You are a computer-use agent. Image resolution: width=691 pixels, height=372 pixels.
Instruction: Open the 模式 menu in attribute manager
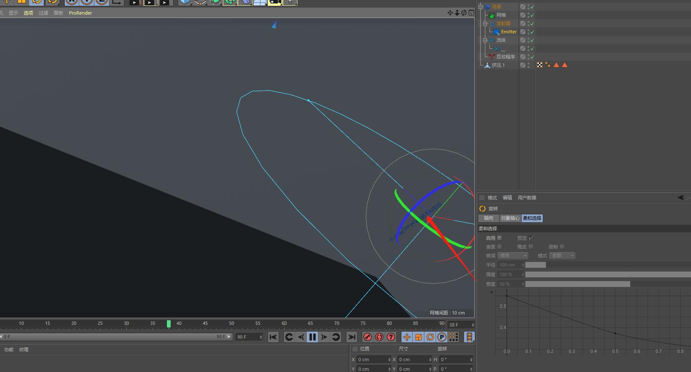[492, 198]
